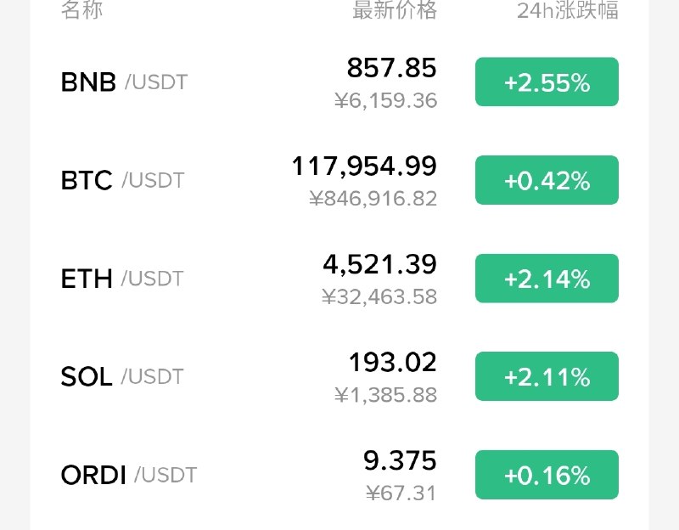
Task: Tap the +2.14% change badge for ETH
Action: 547,279
